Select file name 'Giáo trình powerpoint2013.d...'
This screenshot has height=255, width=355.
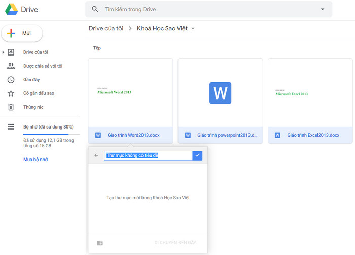[227, 135]
